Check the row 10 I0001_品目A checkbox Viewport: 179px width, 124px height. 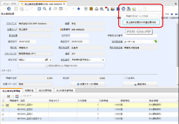pyautogui.click(x=3, y=105)
